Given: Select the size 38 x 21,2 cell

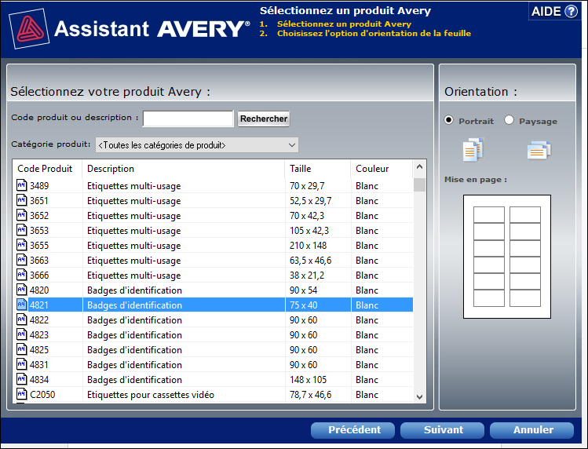Looking at the screenshot, I should coord(307,276).
